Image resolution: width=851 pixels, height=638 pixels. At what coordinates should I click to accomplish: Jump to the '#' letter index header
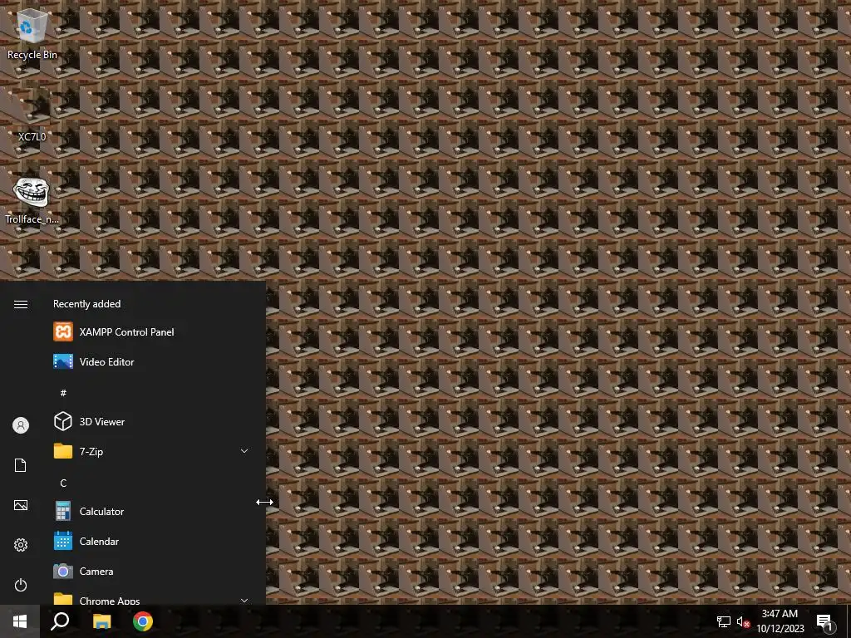[x=63, y=393]
